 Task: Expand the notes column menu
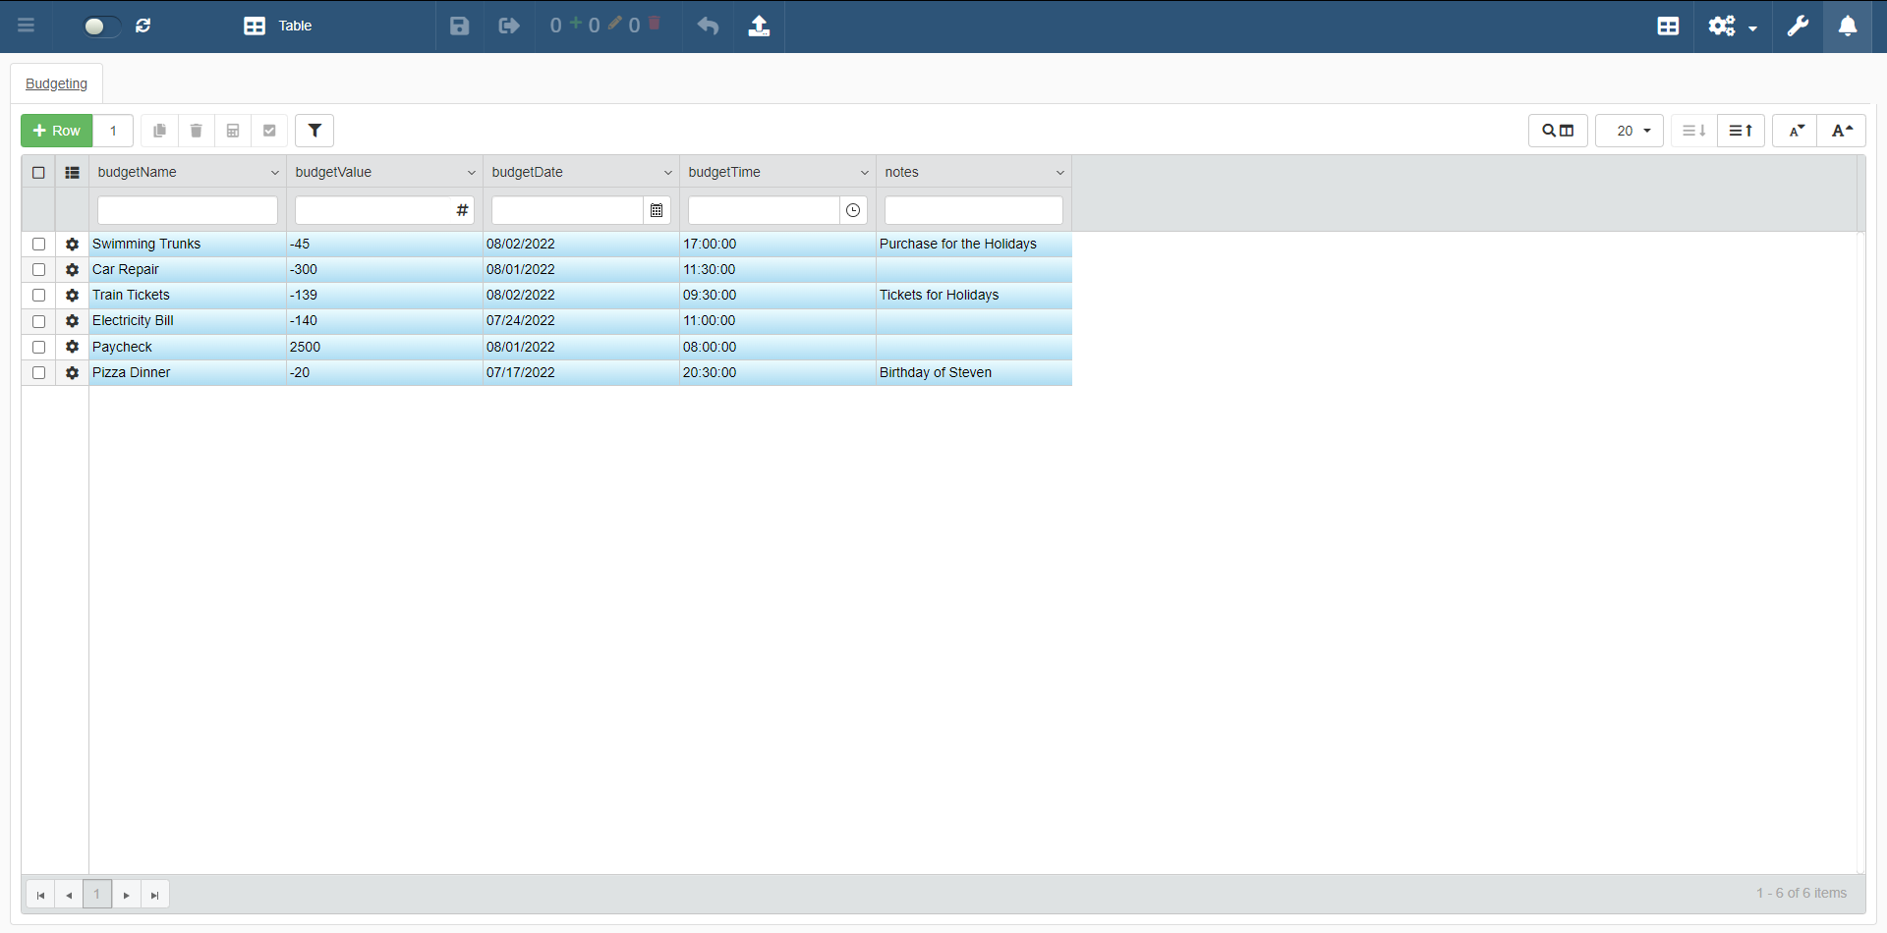click(1059, 173)
